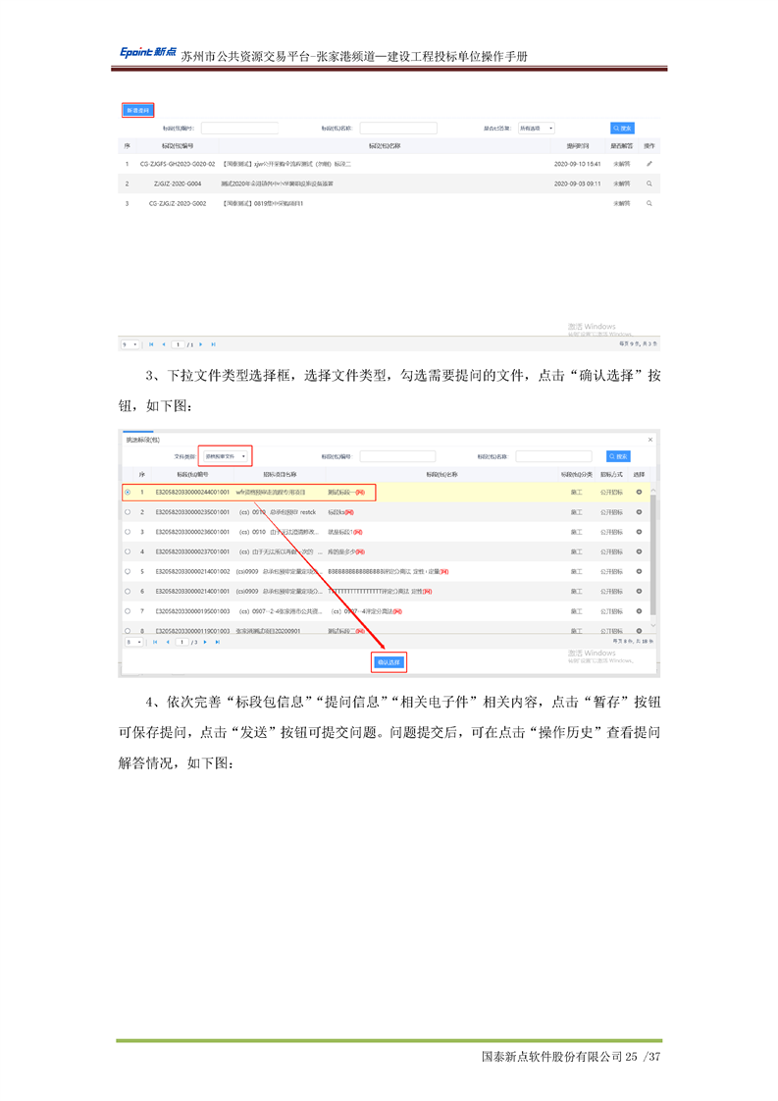Select radio button for row 3 in dialog
The image size is (778, 1101).
(128, 532)
